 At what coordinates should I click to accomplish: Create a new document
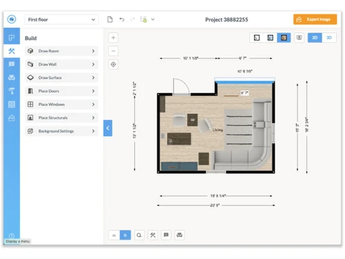[x=110, y=19]
